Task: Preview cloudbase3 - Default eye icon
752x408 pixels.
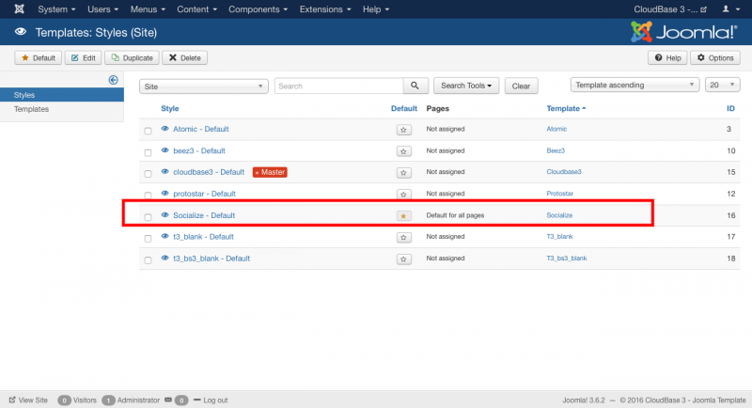Action: [165, 172]
